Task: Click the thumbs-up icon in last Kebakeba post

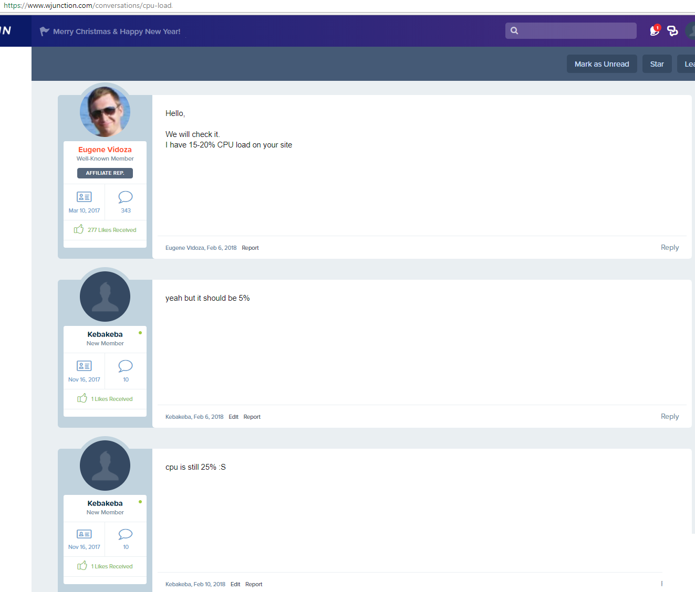Action: tap(82, 566)
